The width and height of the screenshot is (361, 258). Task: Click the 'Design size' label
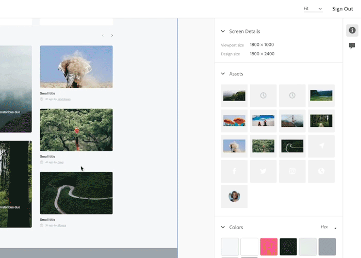(230, 54)
